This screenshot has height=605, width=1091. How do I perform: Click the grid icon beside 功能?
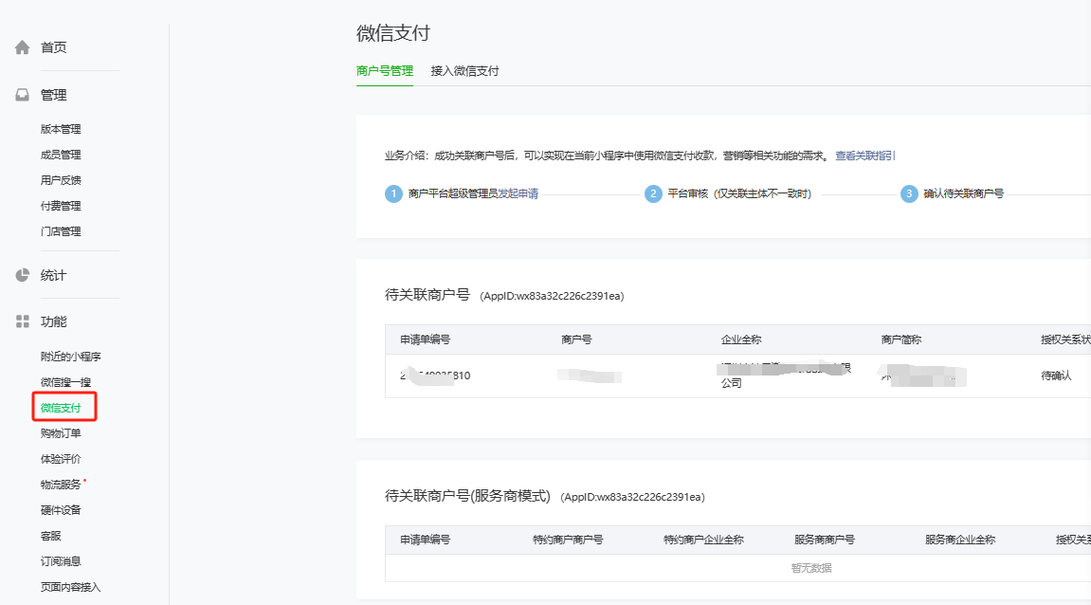(x=22, y=321)
